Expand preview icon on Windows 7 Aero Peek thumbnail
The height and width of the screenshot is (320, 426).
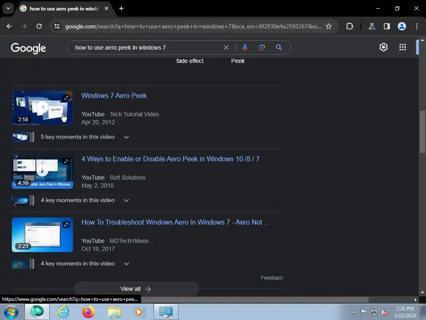coord(66,97)
